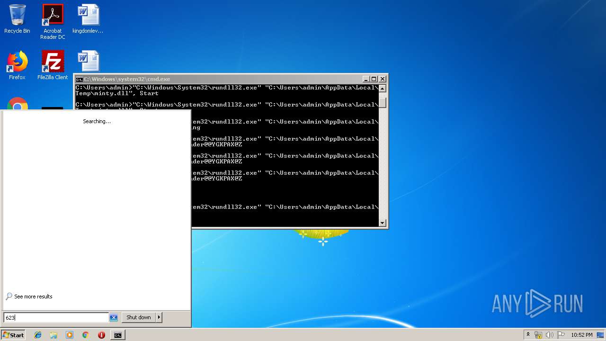This screenshot has width=606, height=341.
Task: Click the tray icon right of the clock
Action: click(x=601, y=335)
